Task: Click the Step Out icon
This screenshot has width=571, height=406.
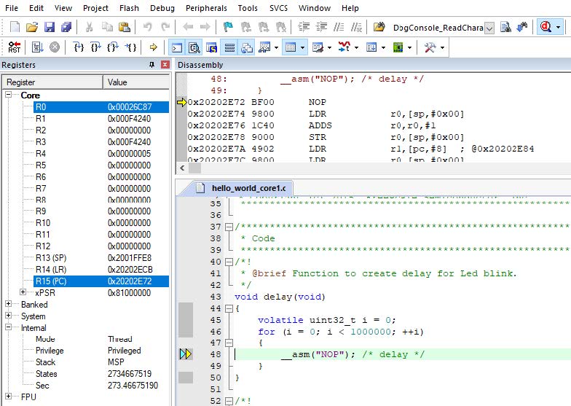Action: click(x=113, y=47)
